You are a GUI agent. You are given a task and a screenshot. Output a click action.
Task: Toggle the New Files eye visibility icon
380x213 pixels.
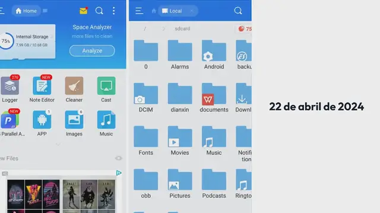click(119, 158)
